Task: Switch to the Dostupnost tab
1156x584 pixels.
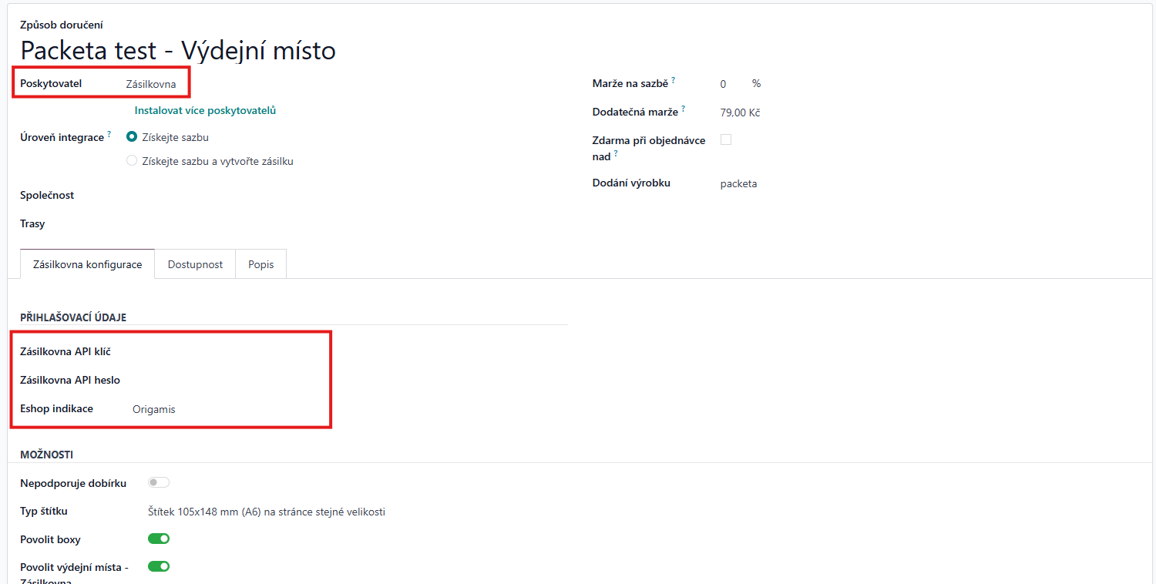Action: pyautogui.click(x=195, y=264)
